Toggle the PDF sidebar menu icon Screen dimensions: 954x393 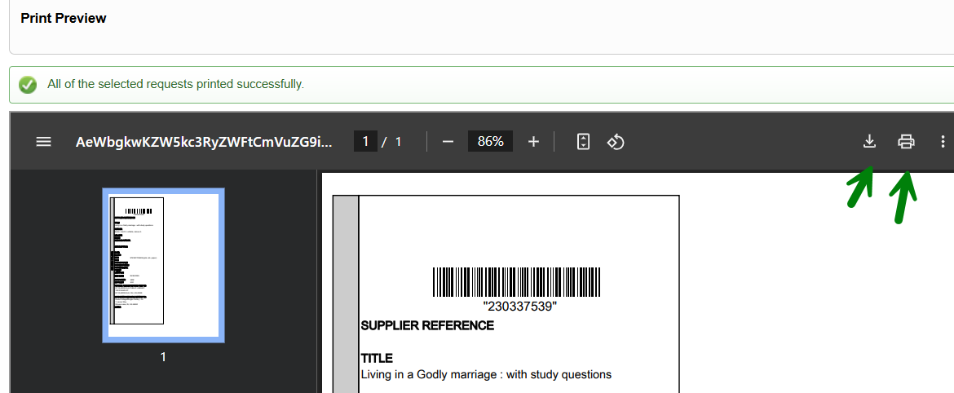tap(43, 142)
